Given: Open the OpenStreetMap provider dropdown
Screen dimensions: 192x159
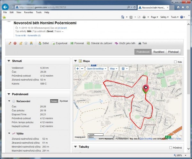Looking at the screenshot, I should [x=97, y=69].
